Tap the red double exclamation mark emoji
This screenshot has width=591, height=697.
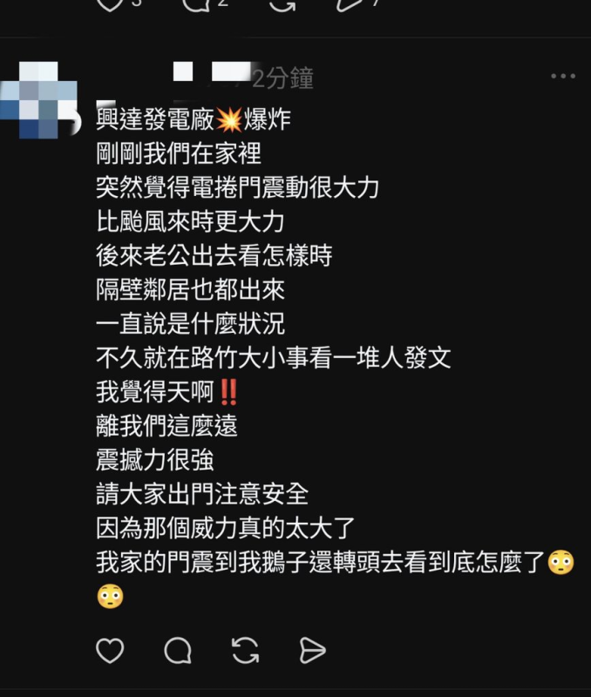click(228, 391)
